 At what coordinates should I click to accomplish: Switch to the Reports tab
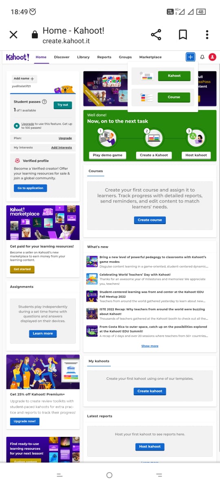[104, 57]
